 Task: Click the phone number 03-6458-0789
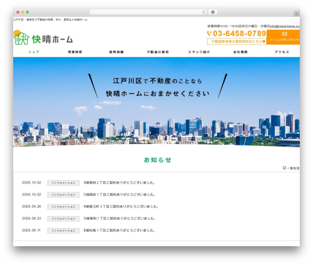click(x=239, y=33)
